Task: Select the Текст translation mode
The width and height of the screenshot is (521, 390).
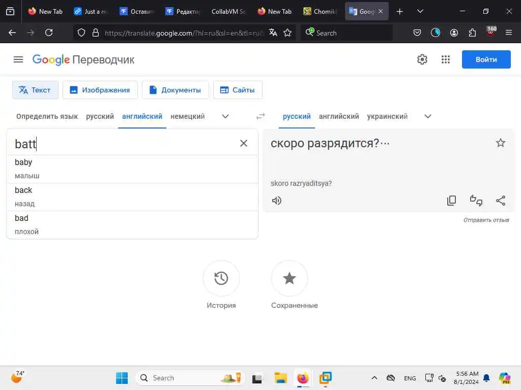Action: point(35,90)
